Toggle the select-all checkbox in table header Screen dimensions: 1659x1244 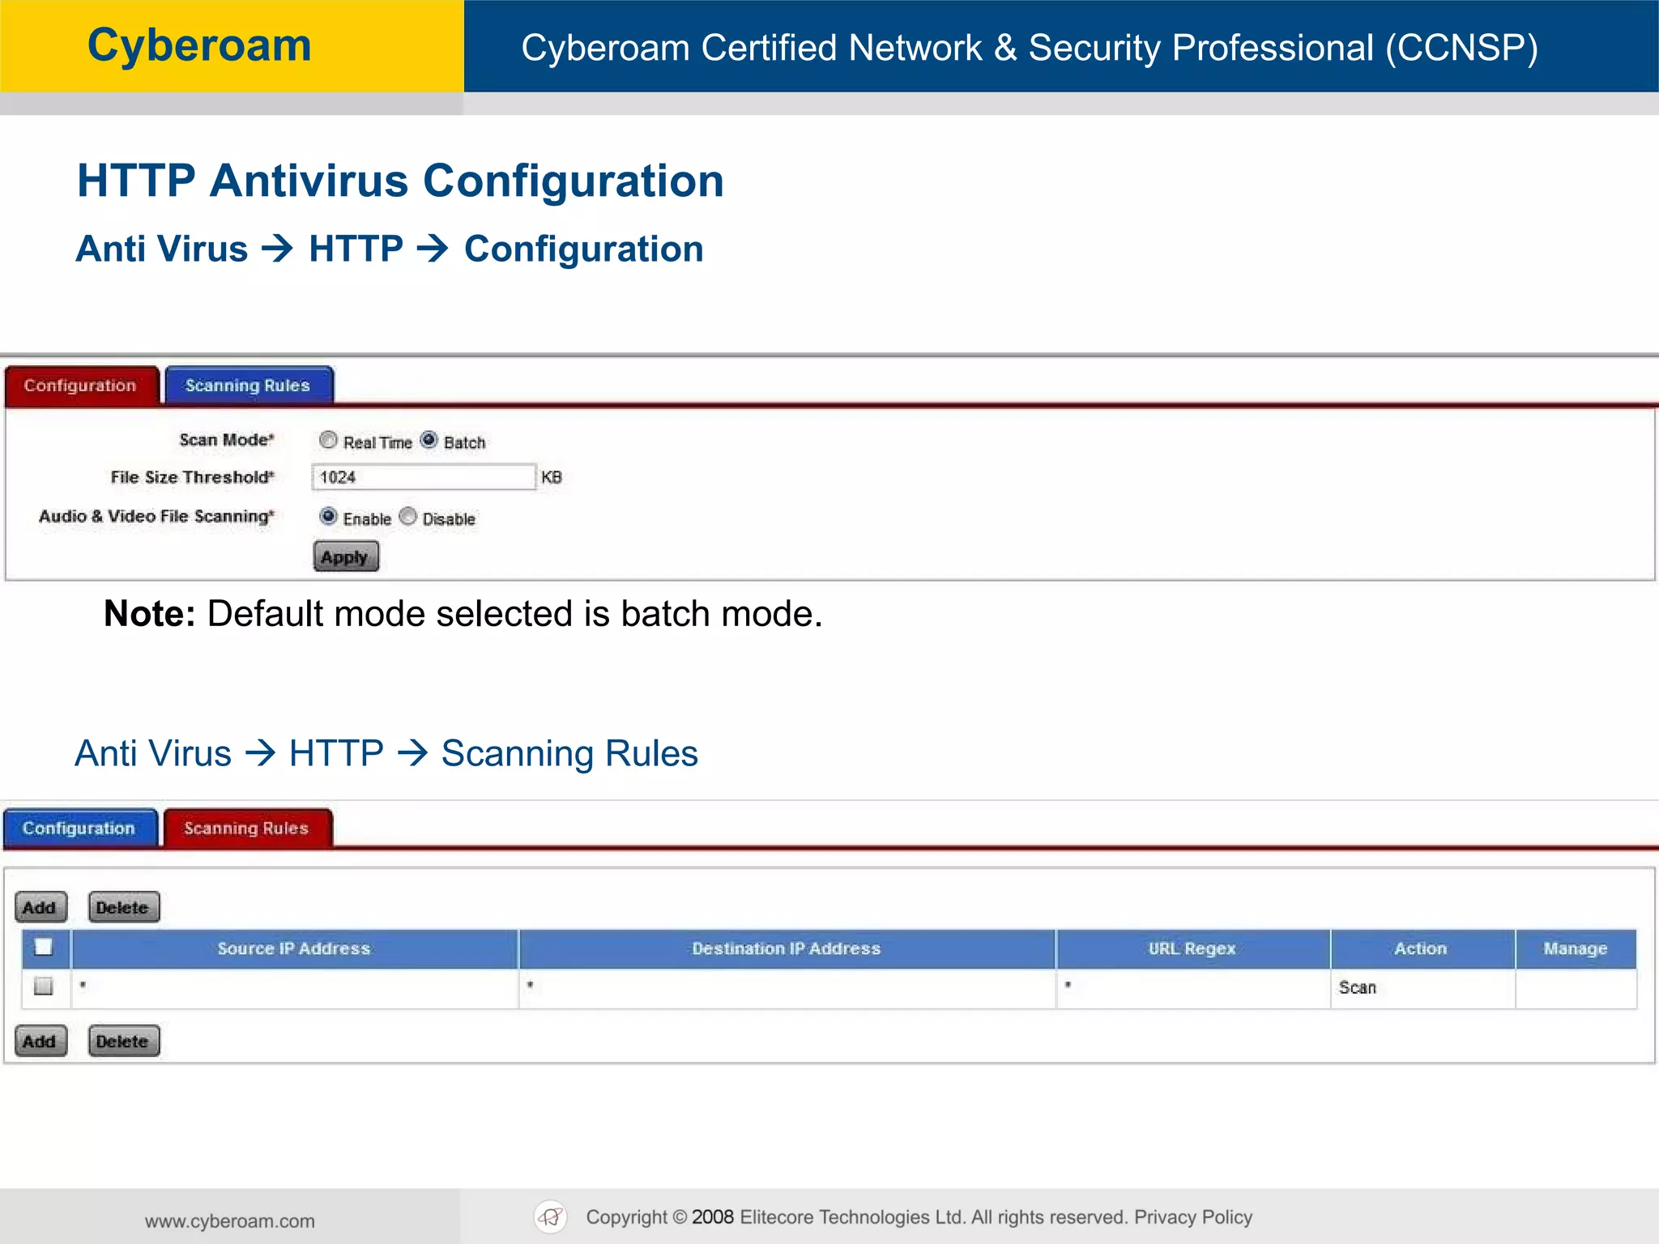point(44,946)
